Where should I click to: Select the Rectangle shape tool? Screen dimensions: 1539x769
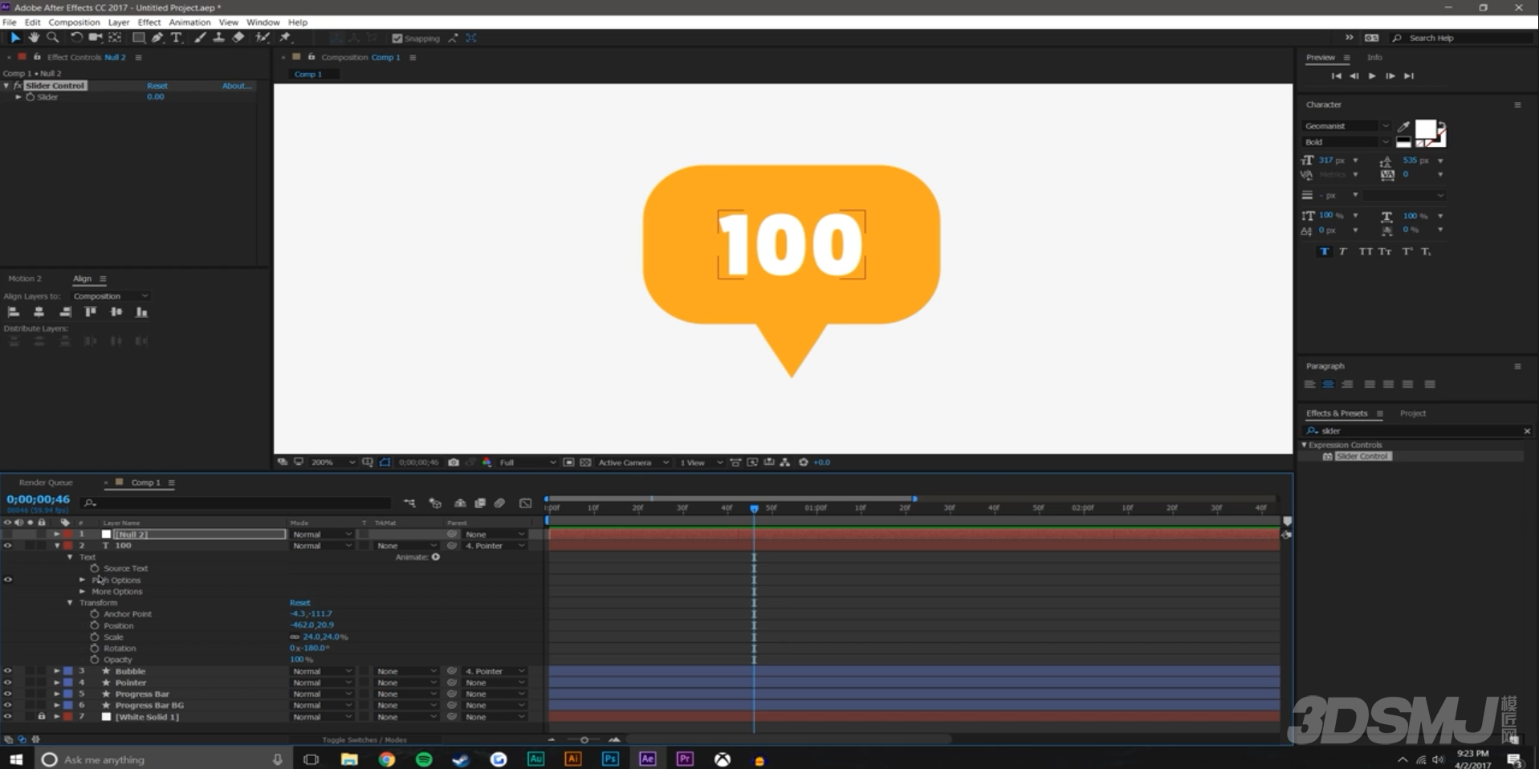point(138,38)
